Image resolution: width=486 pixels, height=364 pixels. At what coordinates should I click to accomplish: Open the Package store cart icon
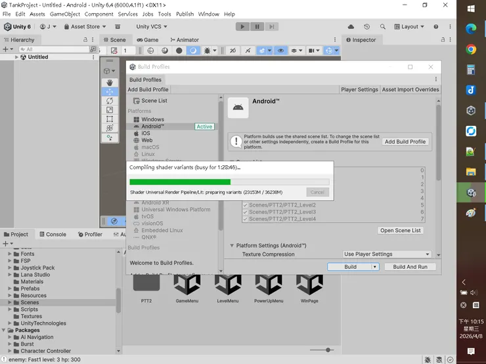pos(118,27)
